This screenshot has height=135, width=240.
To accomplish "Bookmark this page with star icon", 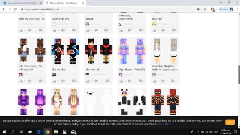I will (205, 9).
